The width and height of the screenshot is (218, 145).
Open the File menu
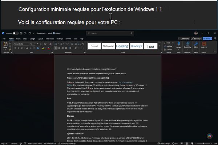coord(4,39)
